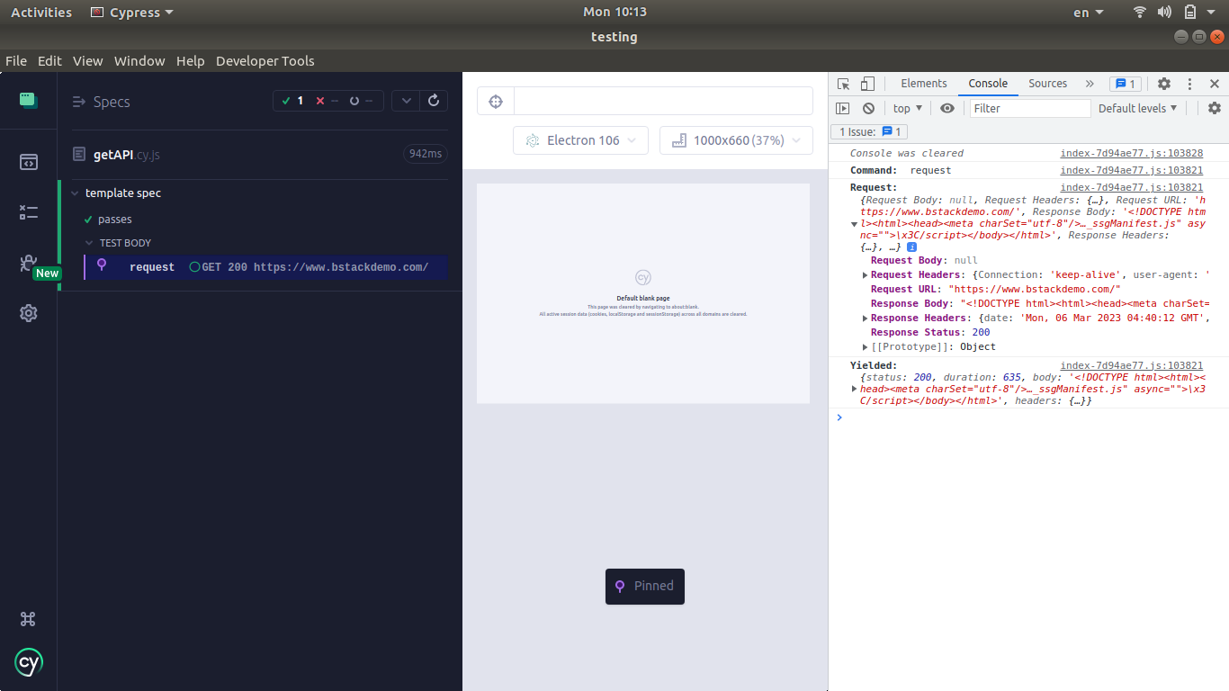Collapse the template spec test group

[x=87, y=193]
